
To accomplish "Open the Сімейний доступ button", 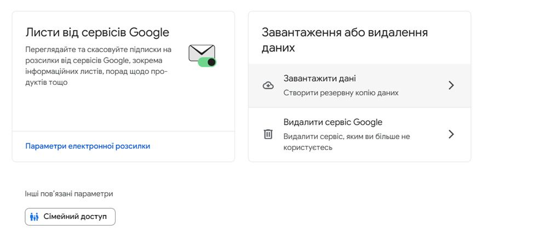I will tap(70, 217).
